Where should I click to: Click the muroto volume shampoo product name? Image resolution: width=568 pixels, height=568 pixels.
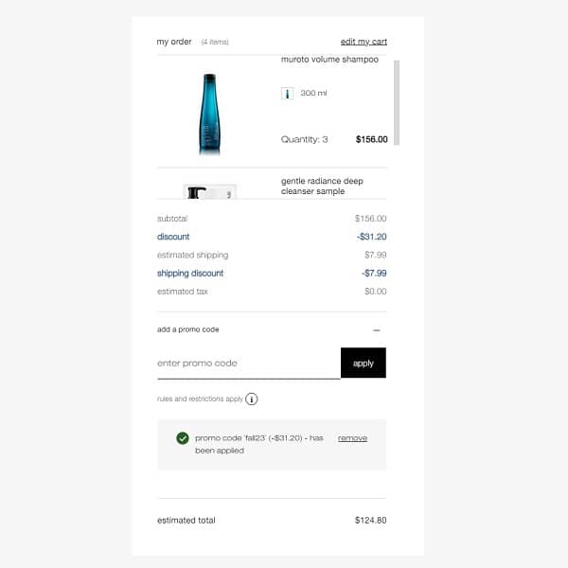pyautogui.click(x=329, y=60)
